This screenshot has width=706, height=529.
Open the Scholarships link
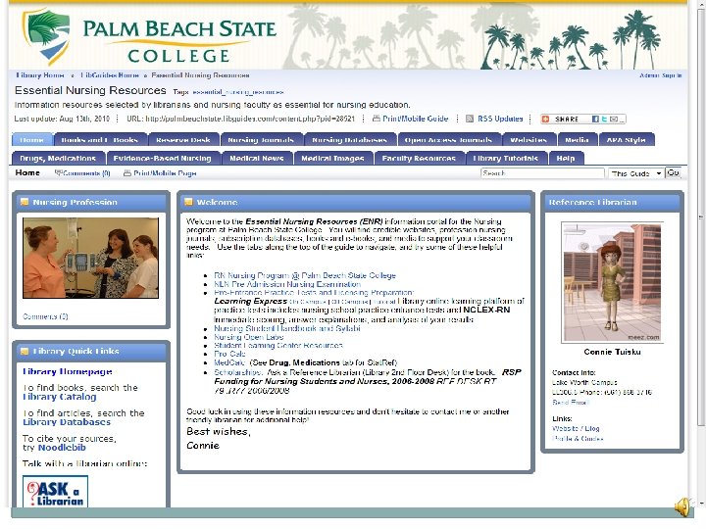point(238,372)
